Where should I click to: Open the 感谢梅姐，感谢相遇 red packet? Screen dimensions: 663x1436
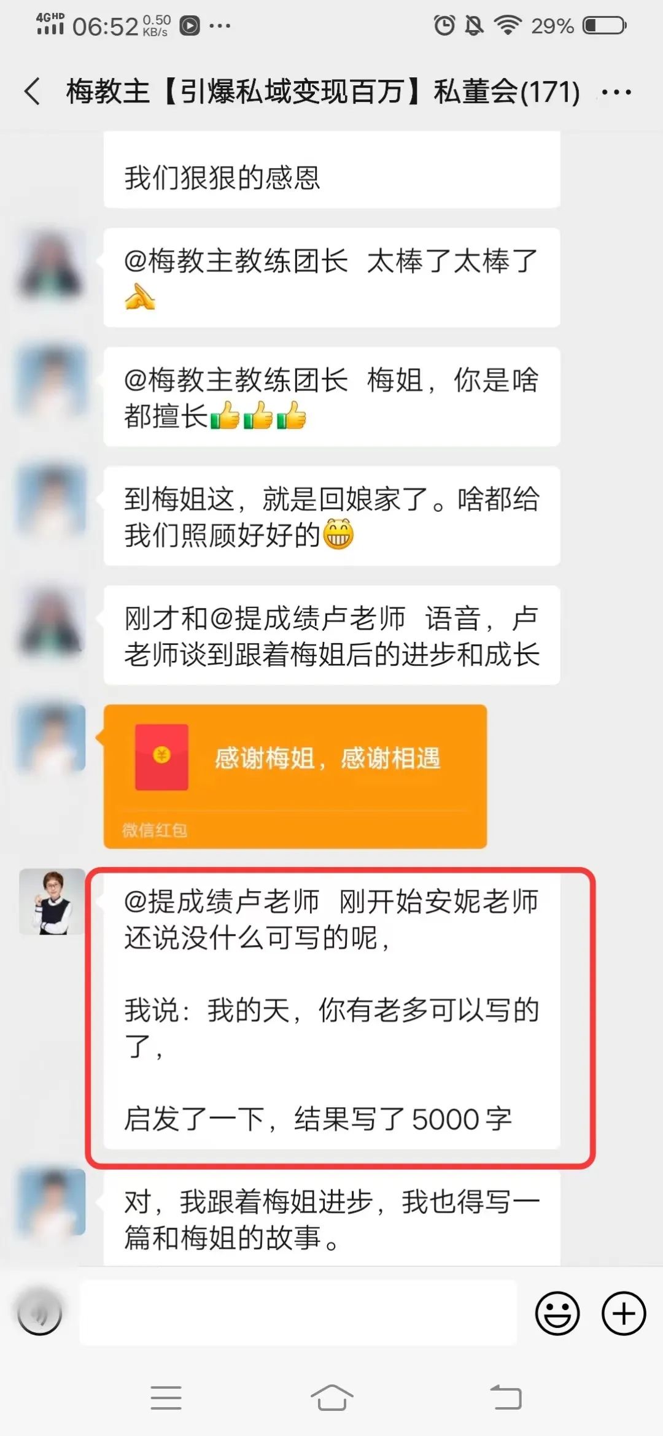295,776
